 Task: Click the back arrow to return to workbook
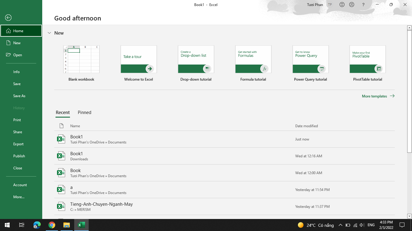[x=8, y=18]
